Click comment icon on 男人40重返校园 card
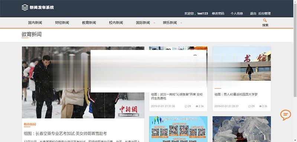 tap(249, 106)
